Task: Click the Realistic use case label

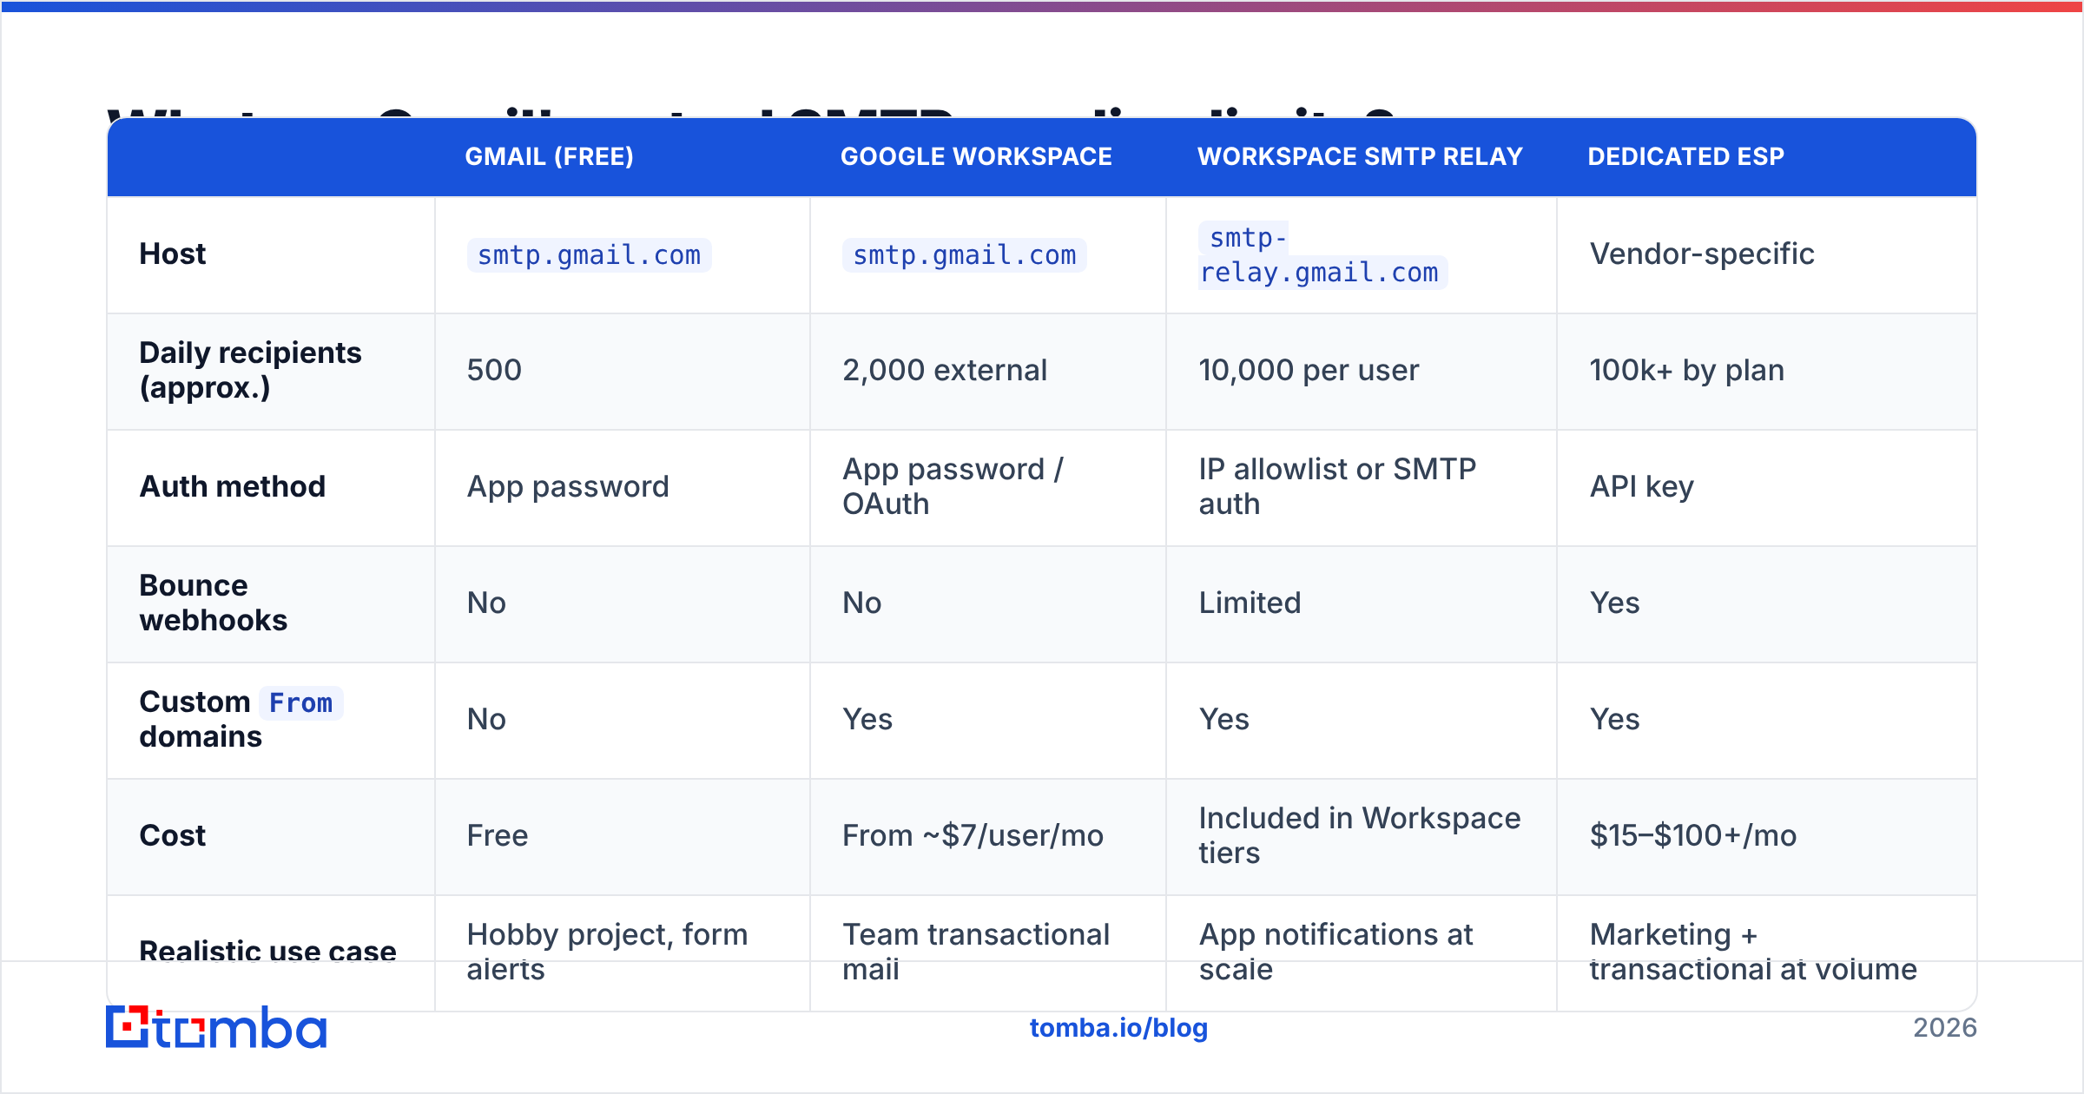Action: (267, 952)
